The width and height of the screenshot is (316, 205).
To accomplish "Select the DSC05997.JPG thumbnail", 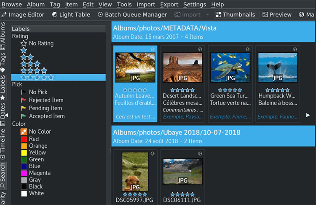I will 135,172.
